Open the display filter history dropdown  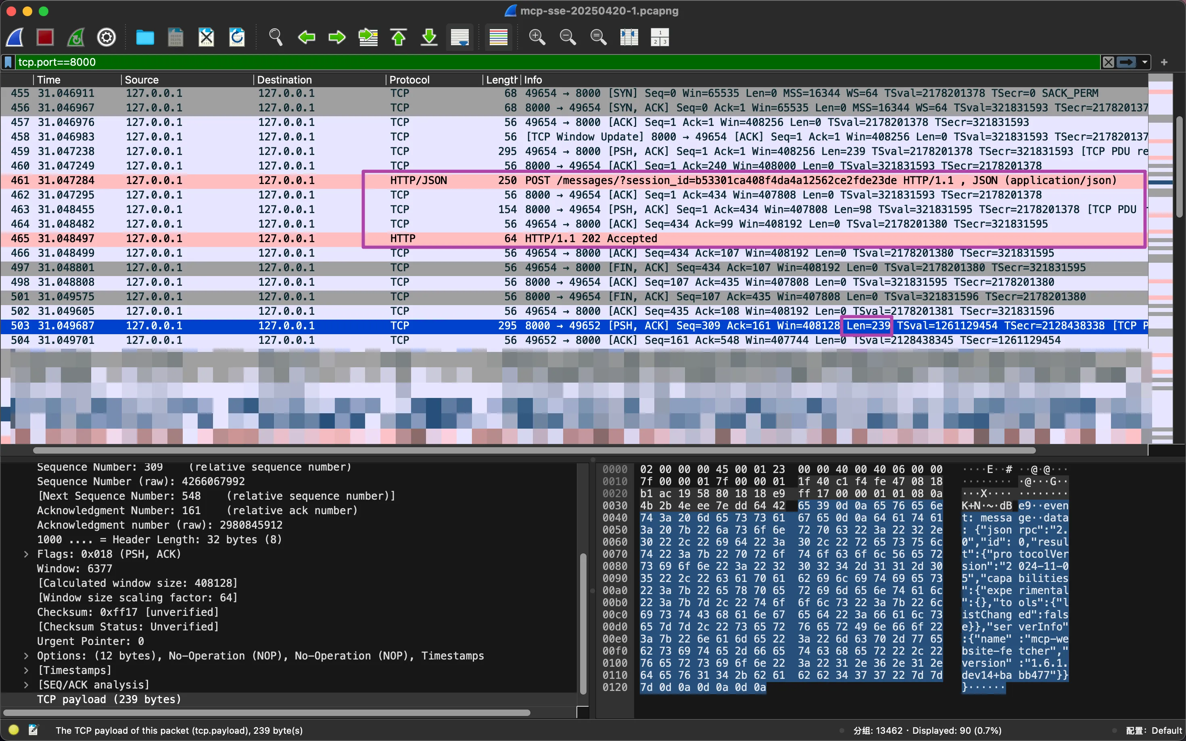(1145, 62)
